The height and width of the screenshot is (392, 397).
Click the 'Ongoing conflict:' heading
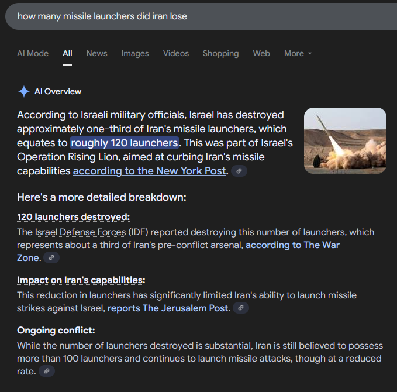(x=56, y=331)
